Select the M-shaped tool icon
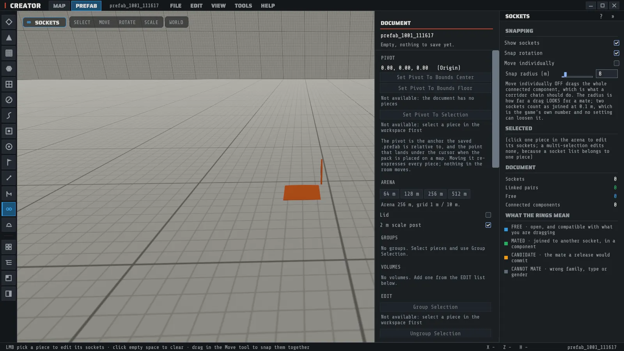624x351 pixels. [9, 193]
